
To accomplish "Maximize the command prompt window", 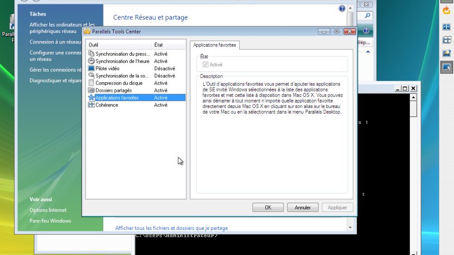I will pos(405,89).
